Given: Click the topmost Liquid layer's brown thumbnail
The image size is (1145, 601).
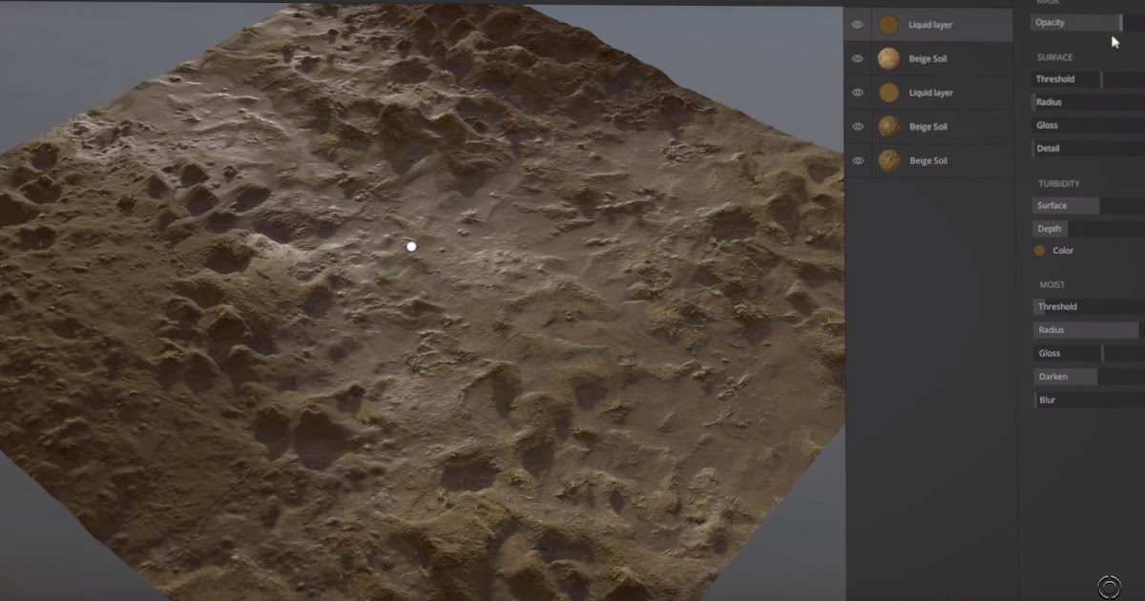Looking at the screenshot, I should pos(888,25).
